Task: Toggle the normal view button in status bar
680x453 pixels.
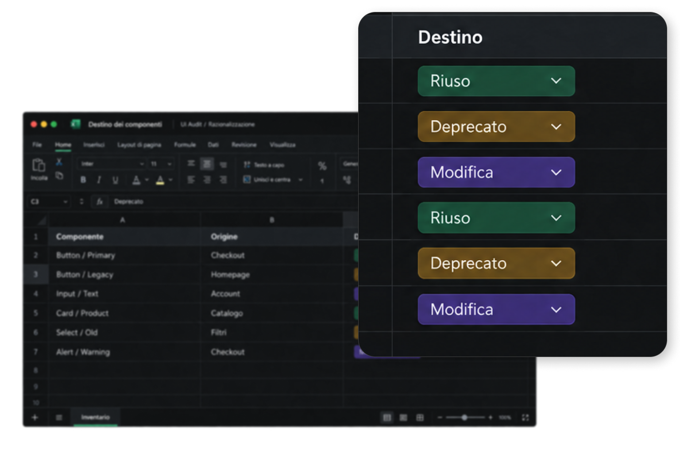Action: click(387, 417)
